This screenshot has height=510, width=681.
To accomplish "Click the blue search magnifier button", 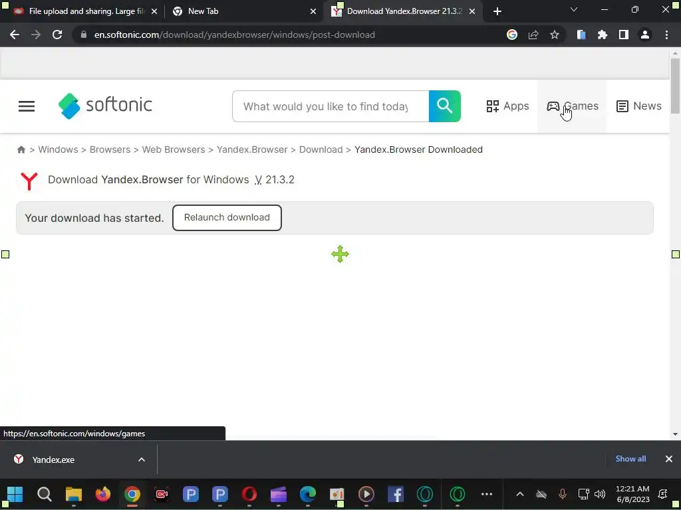I will [x=445, y=106].
